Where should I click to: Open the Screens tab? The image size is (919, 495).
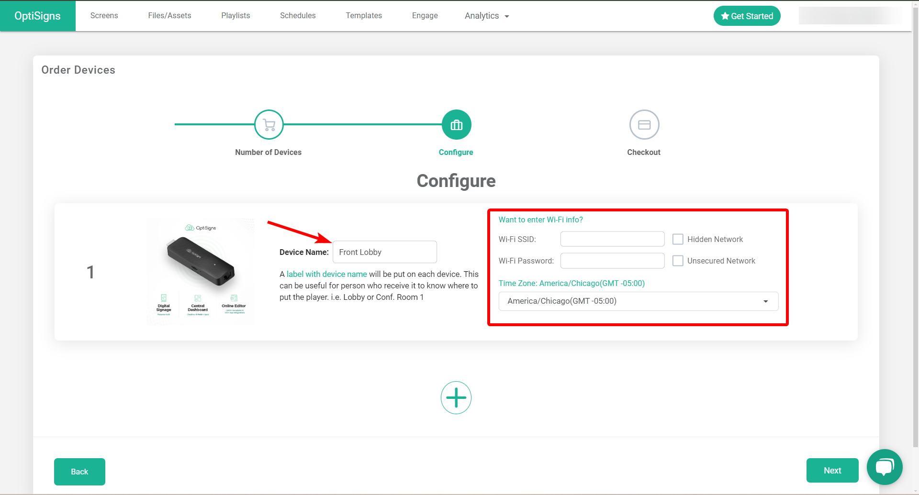coord(104,16)
